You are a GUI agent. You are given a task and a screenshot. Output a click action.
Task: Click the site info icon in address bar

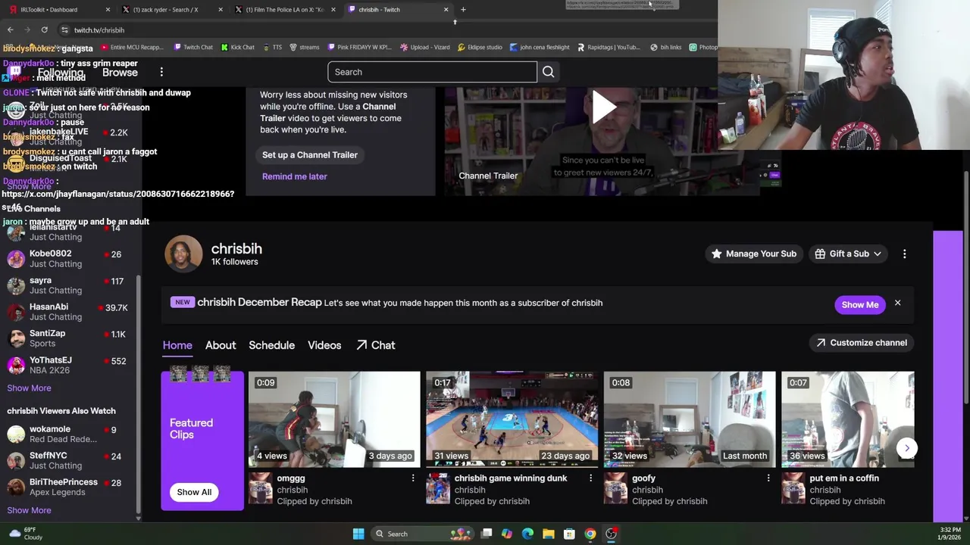64,30
